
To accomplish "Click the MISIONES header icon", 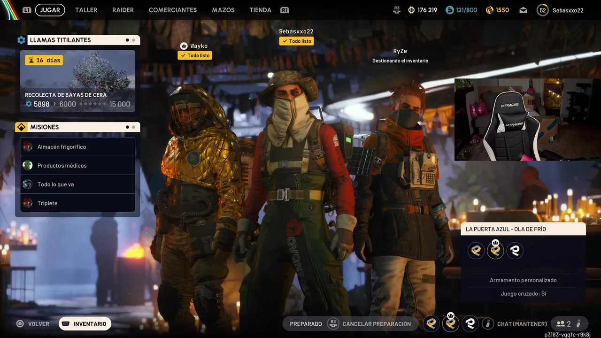I will (x=21, y=127).
